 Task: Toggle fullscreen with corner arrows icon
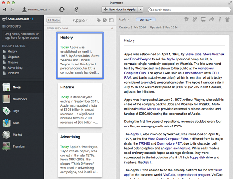pos(230,3)
